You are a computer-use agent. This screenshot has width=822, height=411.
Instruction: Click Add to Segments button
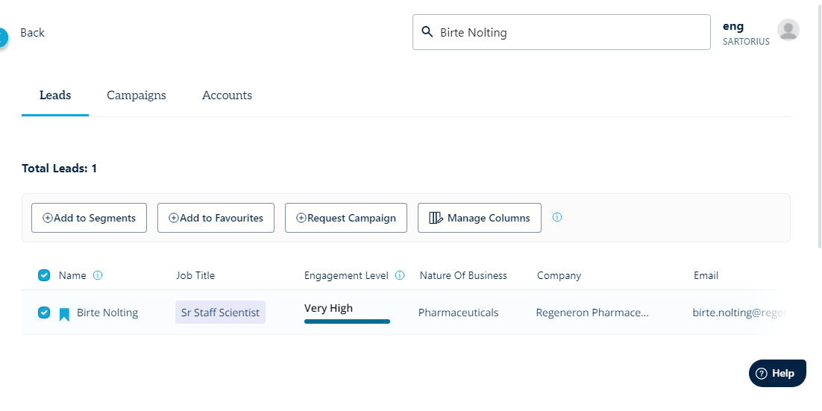click(x=89, y=218)
